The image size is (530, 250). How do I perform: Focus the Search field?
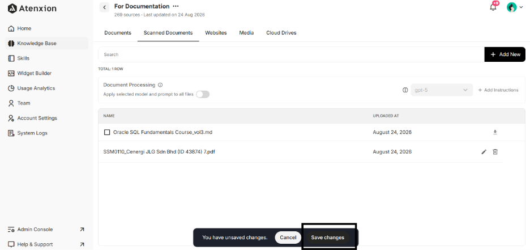[x=292, y=54]
